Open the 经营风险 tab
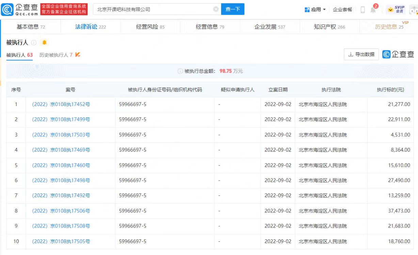This screenshot has width=418, height=255. 150,27
